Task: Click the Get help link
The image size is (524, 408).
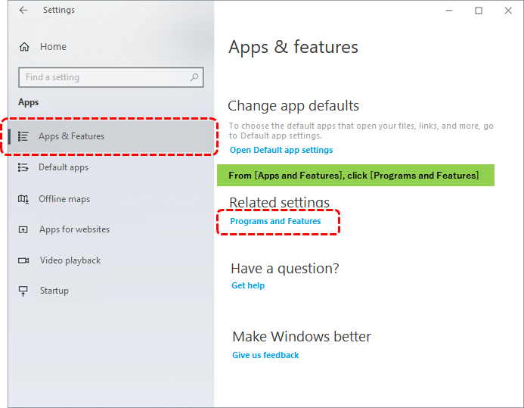Action: [248, 285]
